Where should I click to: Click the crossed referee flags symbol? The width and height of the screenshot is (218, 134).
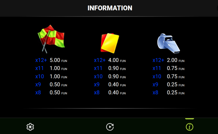[51, 39]
